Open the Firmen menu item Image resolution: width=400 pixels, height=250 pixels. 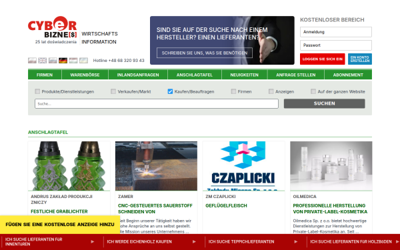pyautogui.click(x=45, y=75)
